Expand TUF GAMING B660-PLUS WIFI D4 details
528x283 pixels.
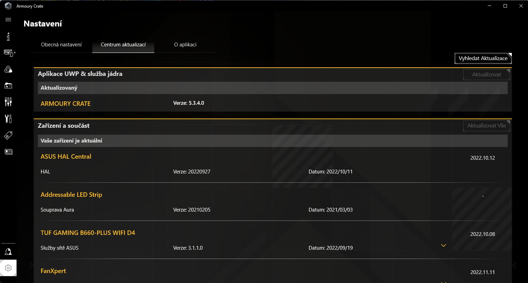click(x=444, y=245)
